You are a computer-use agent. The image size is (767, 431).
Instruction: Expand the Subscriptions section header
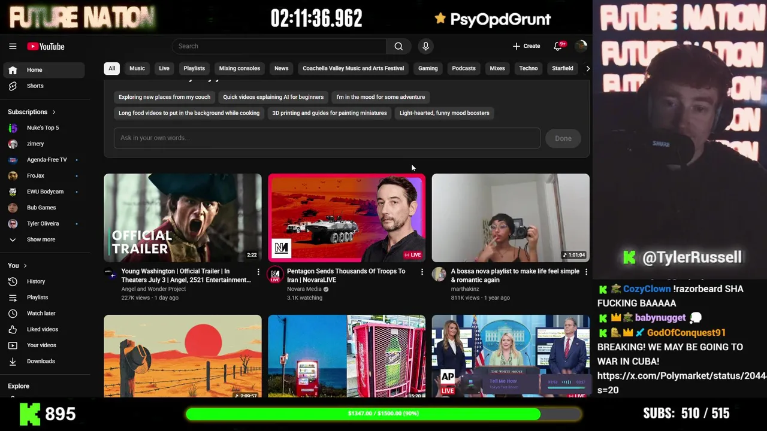[32, 112]
